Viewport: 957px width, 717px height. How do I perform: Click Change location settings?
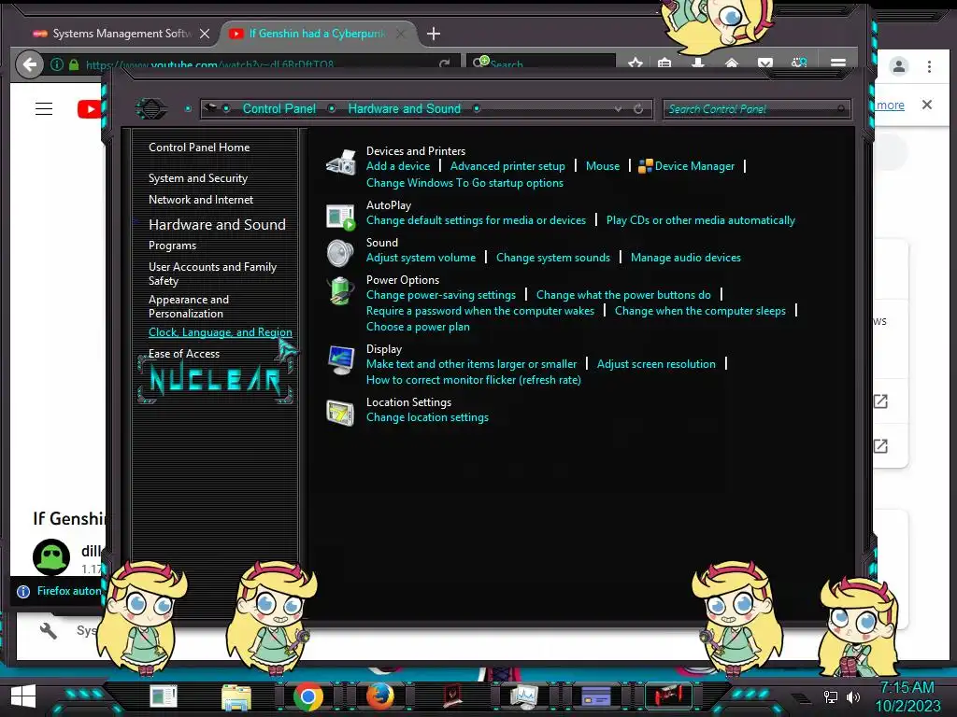[x=427, y=417]
